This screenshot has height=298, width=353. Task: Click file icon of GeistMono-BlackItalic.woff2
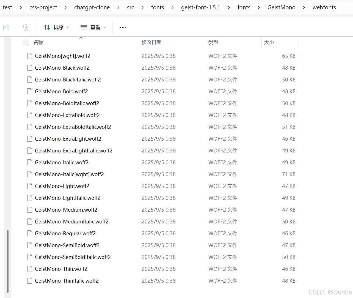[x=30, y=80]
